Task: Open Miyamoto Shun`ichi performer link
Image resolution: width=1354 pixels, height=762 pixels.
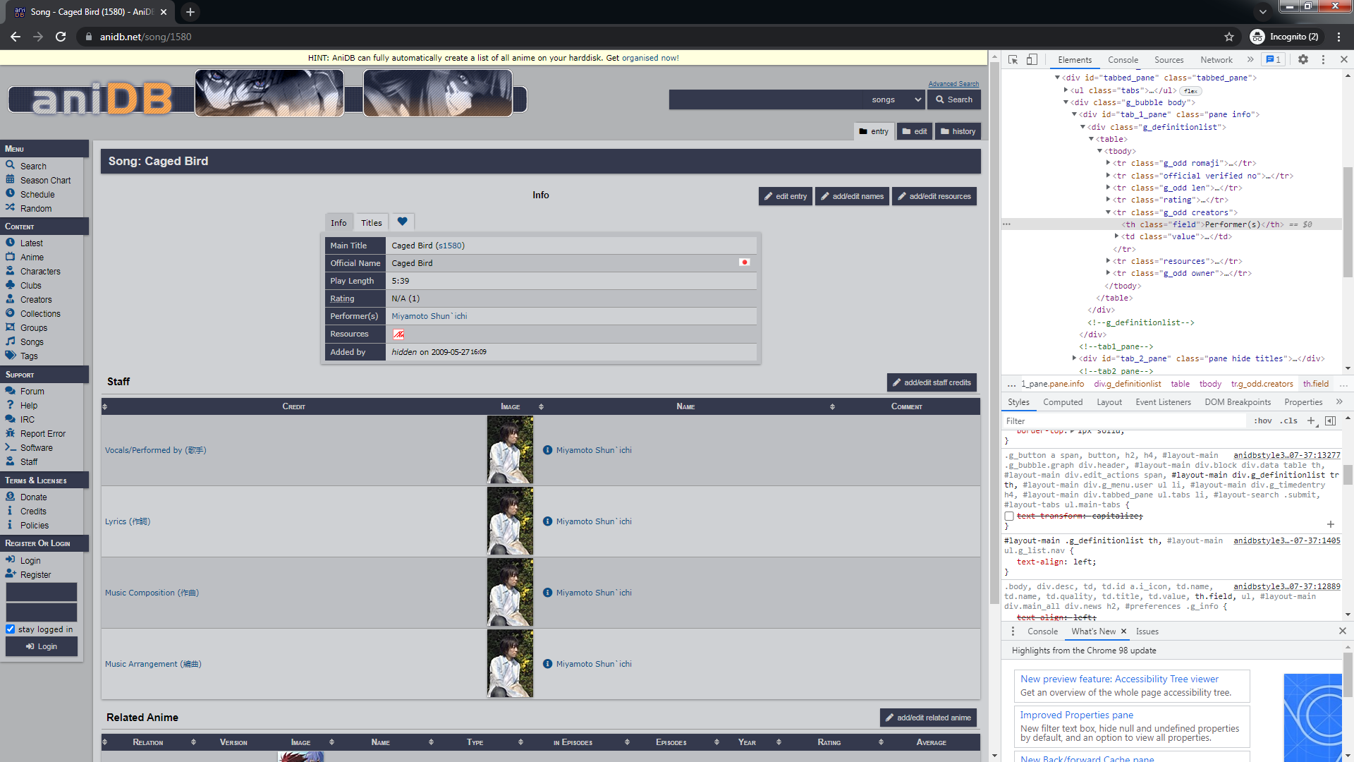Action: pyautogui.click(x=429, y=316)
